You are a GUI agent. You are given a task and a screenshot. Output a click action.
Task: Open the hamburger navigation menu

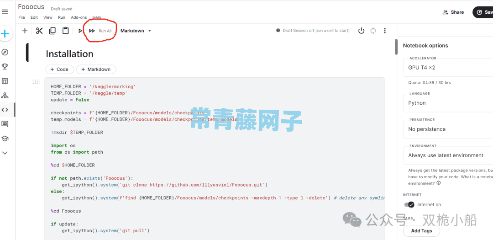(5, 11)
